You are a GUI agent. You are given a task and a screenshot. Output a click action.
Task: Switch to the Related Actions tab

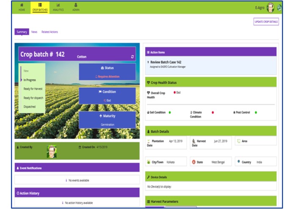[x=49, y=32]
